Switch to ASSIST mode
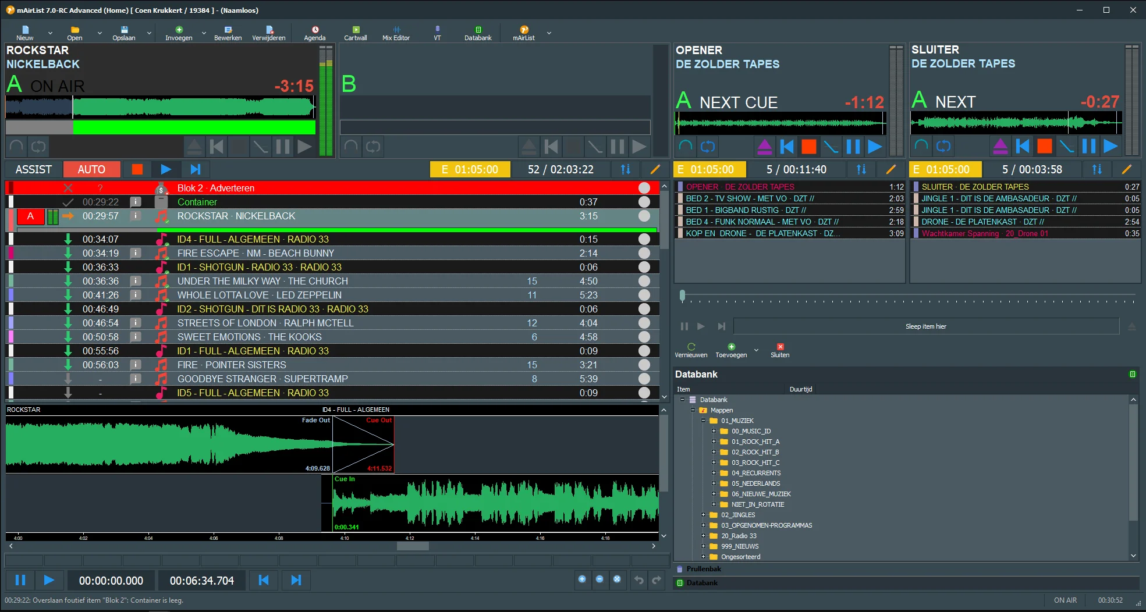This screenshot has height=612, width=1146. pos(34,169)
